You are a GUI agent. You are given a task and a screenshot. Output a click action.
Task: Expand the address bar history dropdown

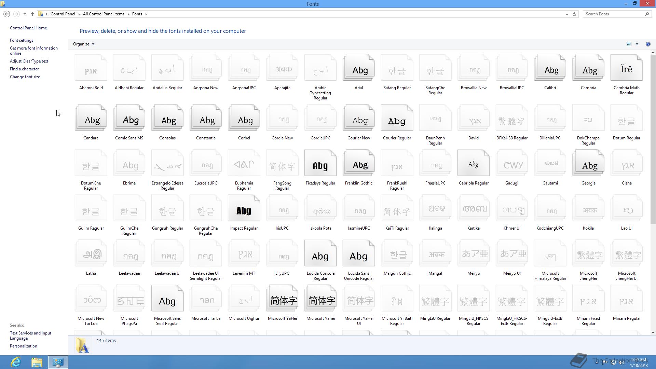[567, 14]
